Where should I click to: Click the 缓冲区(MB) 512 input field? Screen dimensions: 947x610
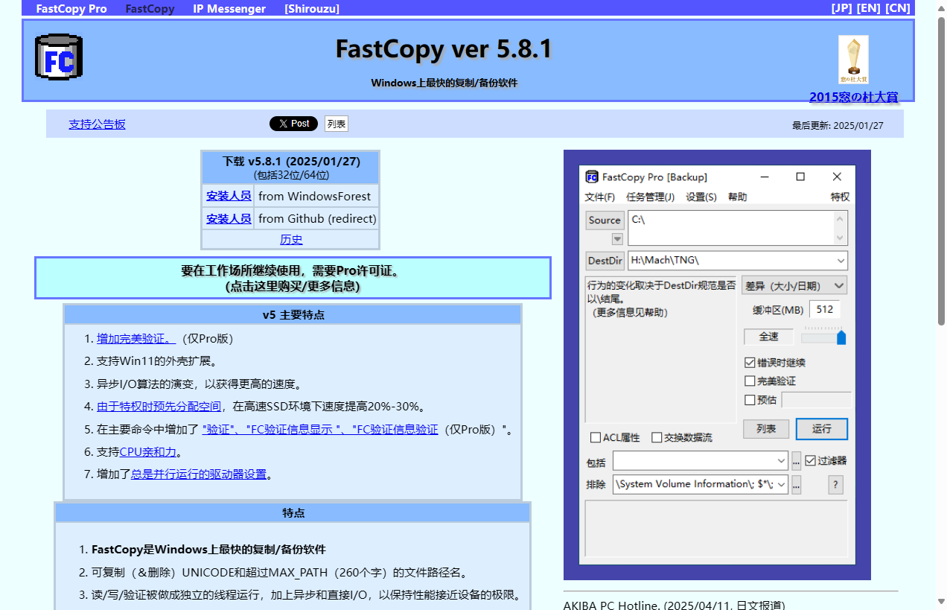(x=824, y=309)
